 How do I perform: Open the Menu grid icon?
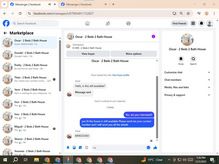coord(193,23)
